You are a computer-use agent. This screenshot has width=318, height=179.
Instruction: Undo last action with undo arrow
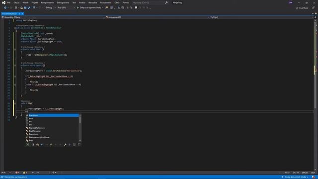click(x=34, y=8)
